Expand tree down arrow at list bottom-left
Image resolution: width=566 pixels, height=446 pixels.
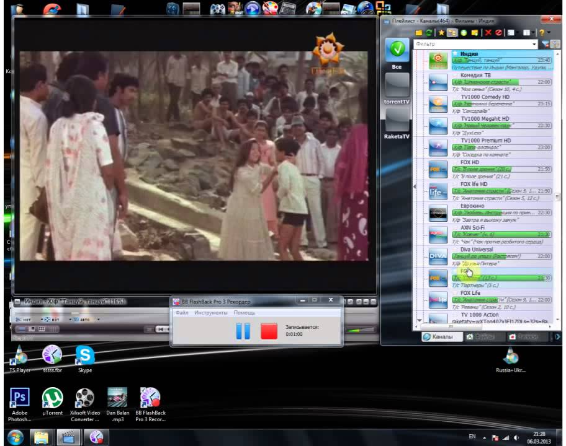[x=419, y=320]
